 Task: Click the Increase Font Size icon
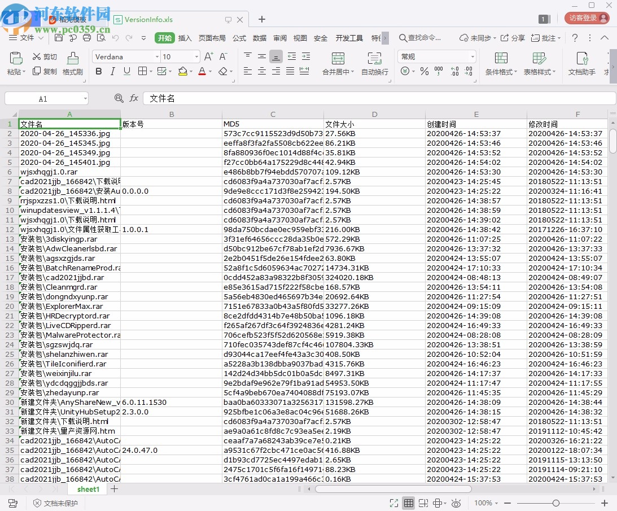coord(209,56)
